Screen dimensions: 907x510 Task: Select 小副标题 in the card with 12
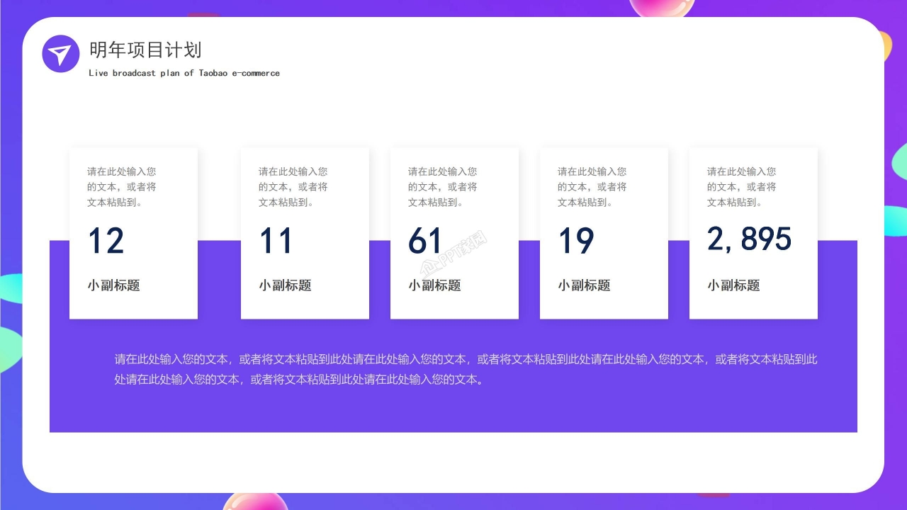(114, 285)
